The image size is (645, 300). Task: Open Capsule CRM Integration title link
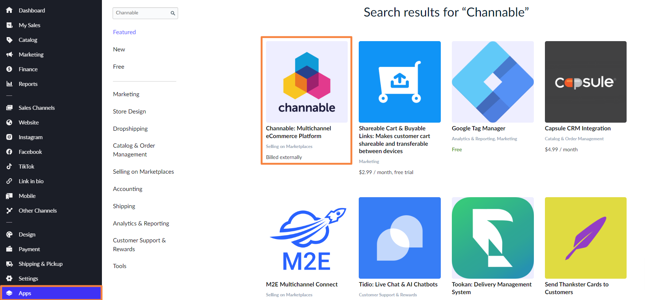pos(577,129)
